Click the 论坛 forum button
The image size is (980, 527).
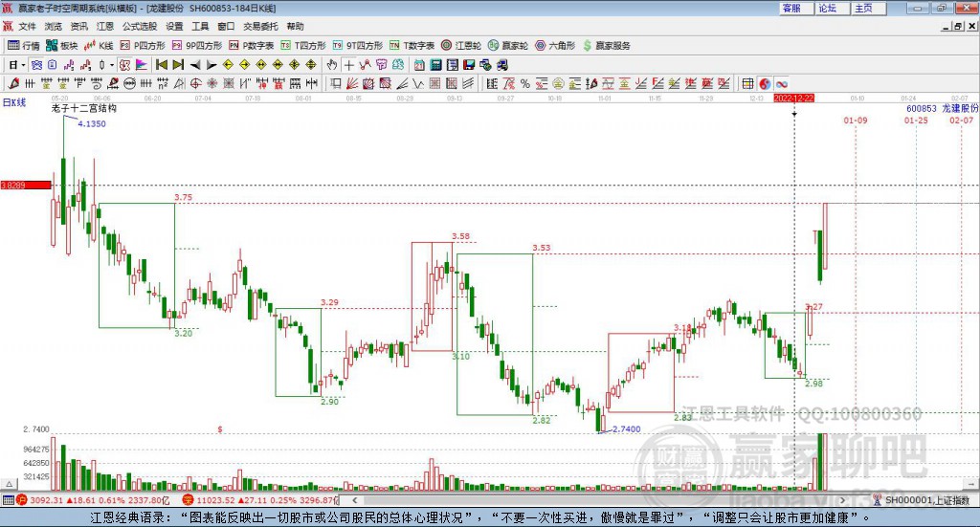(827, 8)
